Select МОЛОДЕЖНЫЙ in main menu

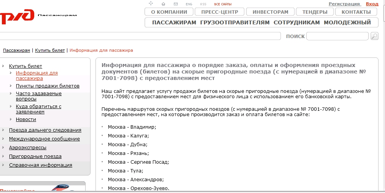point(347,22)
